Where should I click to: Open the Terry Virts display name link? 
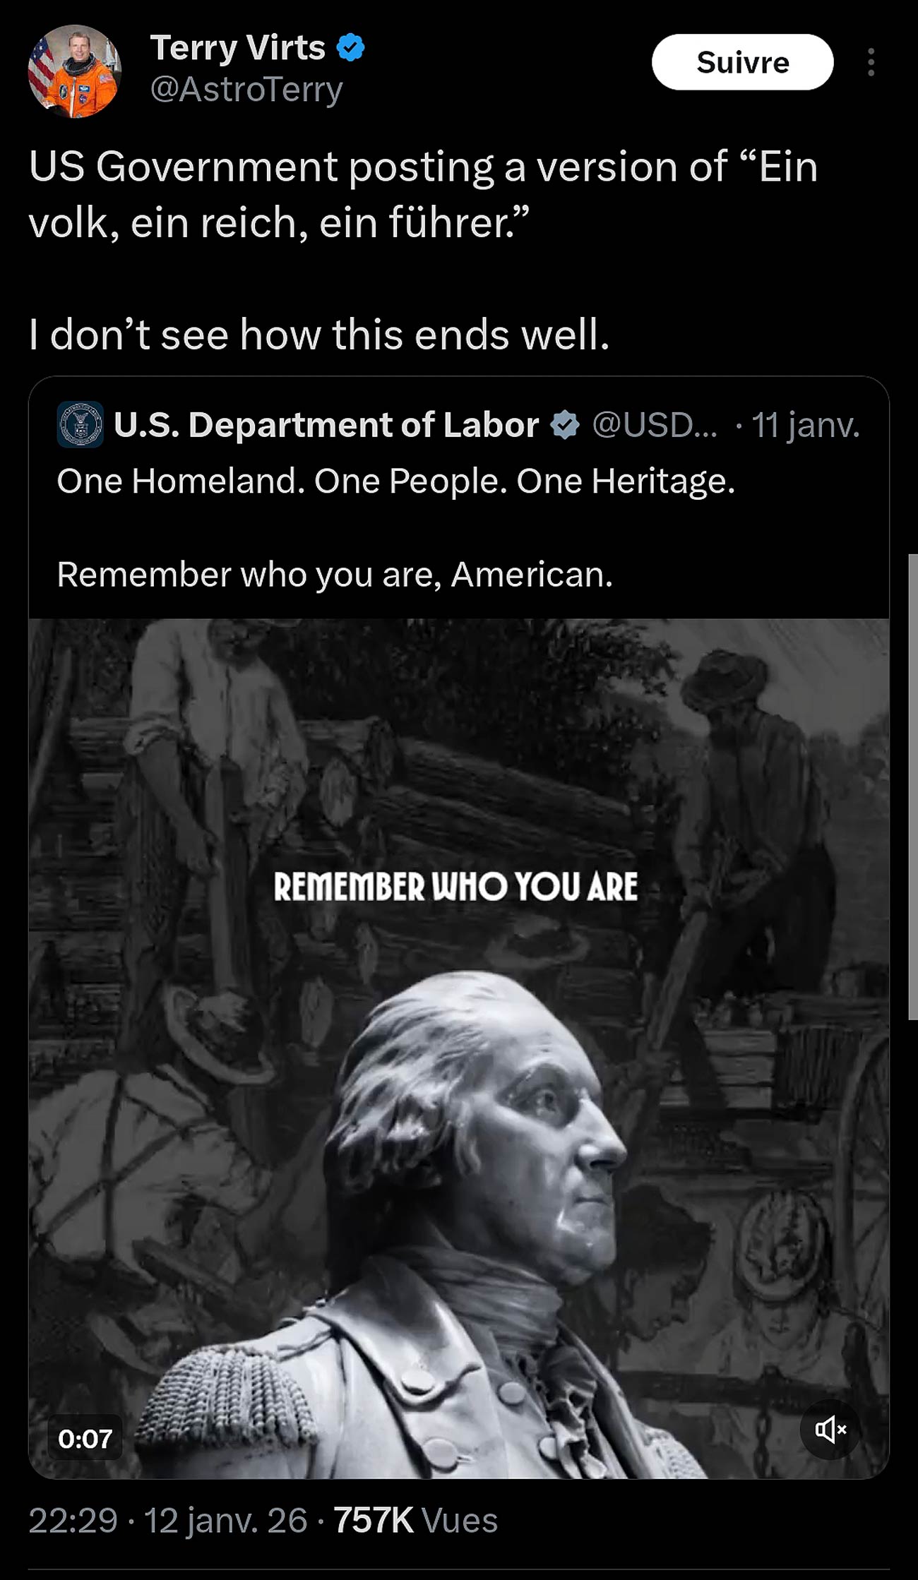pyautogui.click(x=237, y=48)
